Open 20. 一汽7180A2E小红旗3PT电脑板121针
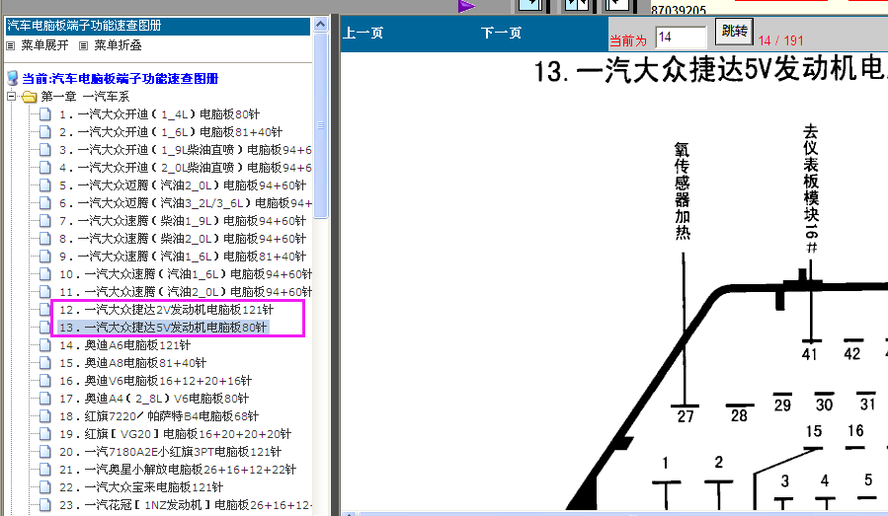888x516 pixels. coord(170,452)
